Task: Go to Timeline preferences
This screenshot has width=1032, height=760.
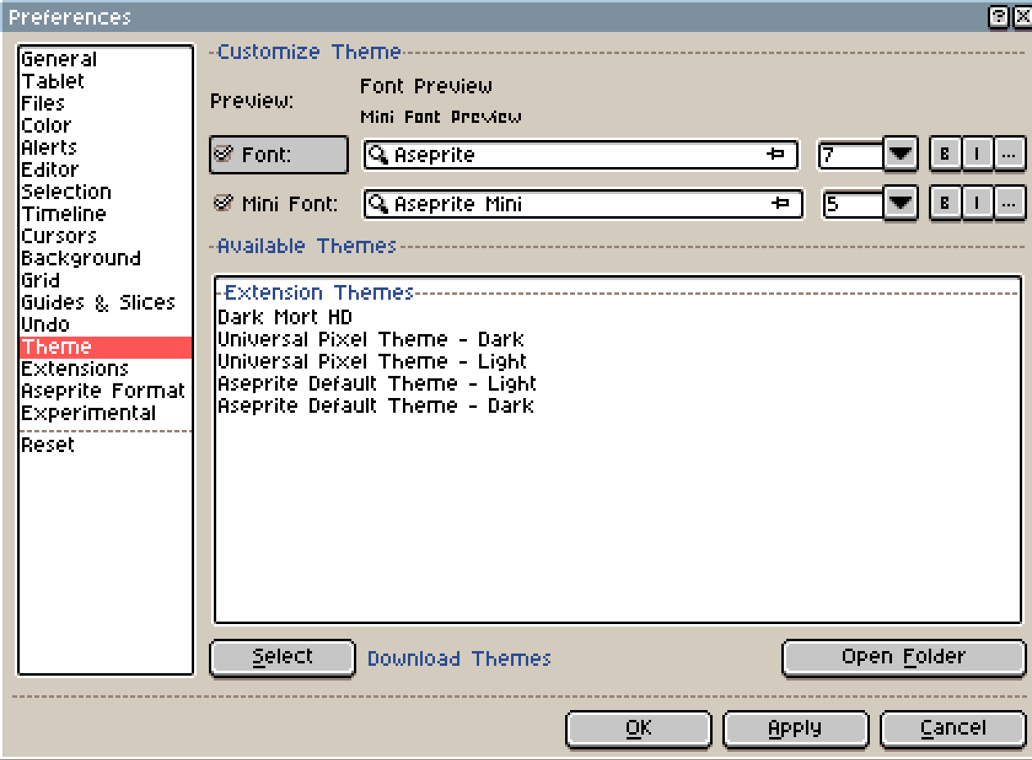Action: pos(106,214)
